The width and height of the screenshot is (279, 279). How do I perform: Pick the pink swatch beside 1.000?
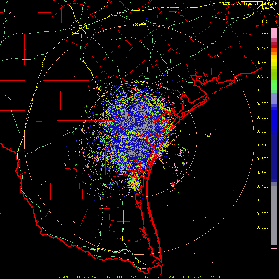(x=274, y=33)
